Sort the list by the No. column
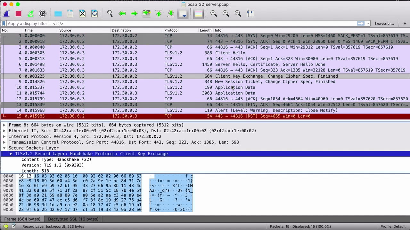Viewport: 410px width, 230px height. pyautogui.click(x=12, y=30)
